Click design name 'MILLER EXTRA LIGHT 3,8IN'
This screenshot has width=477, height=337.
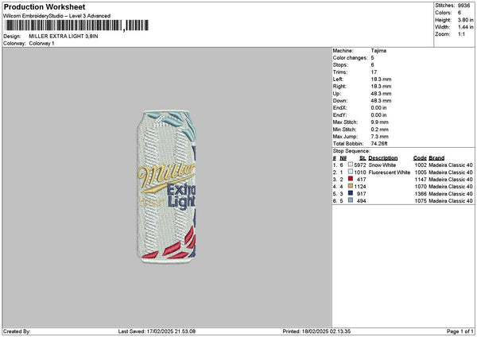tap(64, 37)
